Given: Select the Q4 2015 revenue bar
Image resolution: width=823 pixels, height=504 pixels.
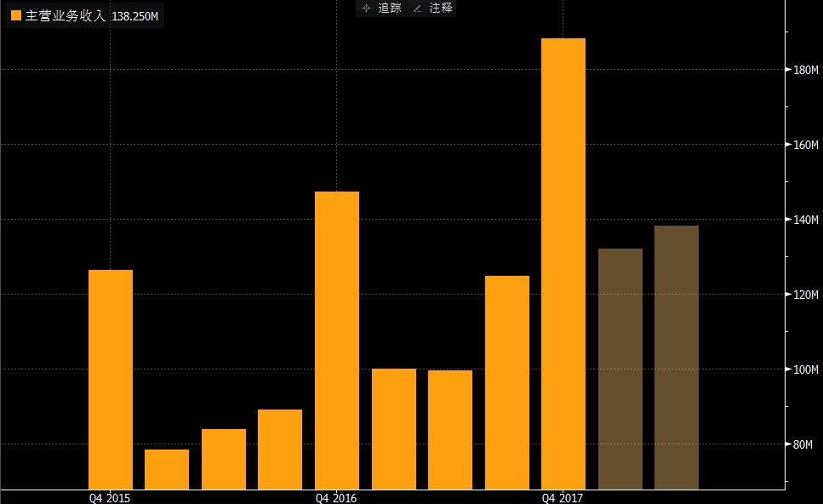Looking at the screenshot, I should pyautogui.click(x=111, y=379).
